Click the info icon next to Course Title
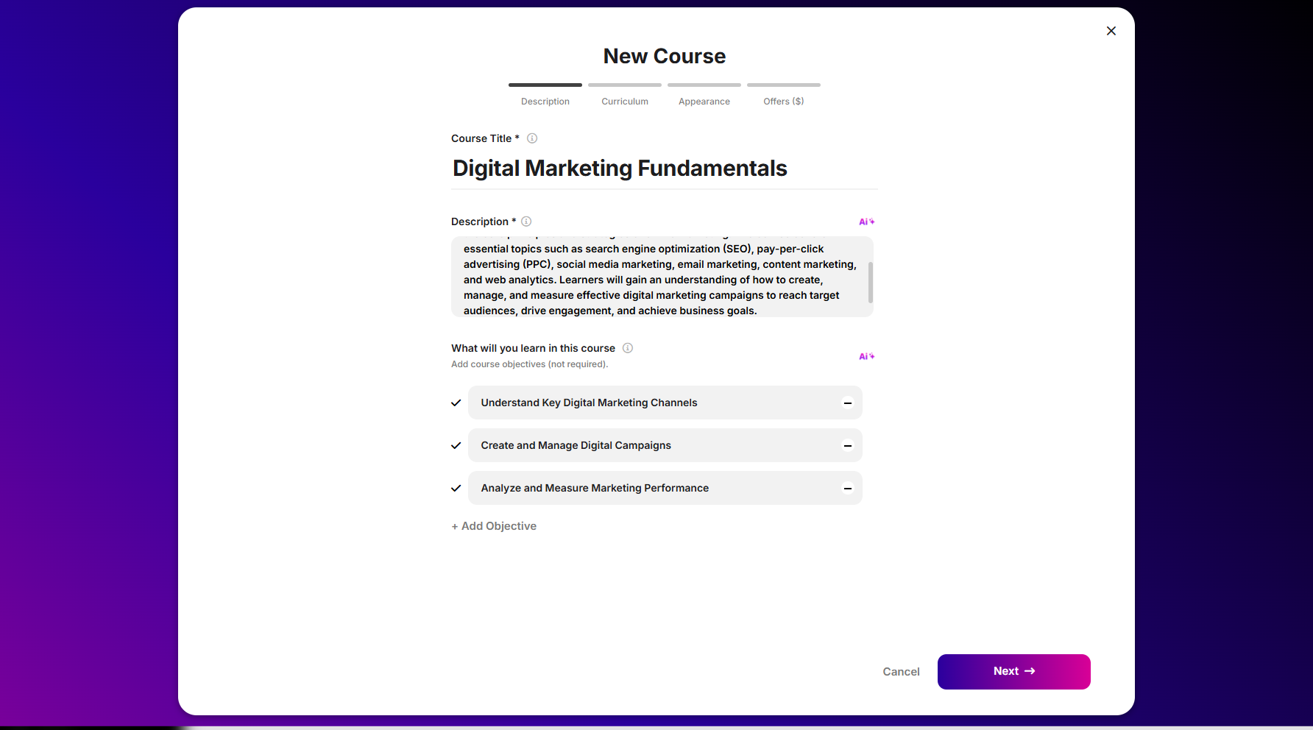 (532, 138)
